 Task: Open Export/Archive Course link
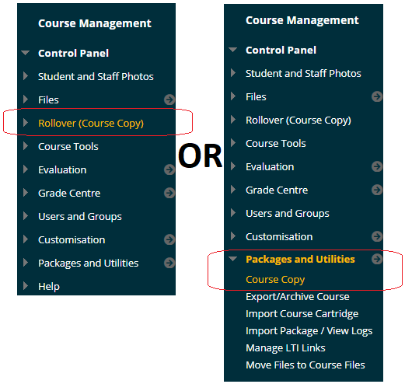(298, 296)
